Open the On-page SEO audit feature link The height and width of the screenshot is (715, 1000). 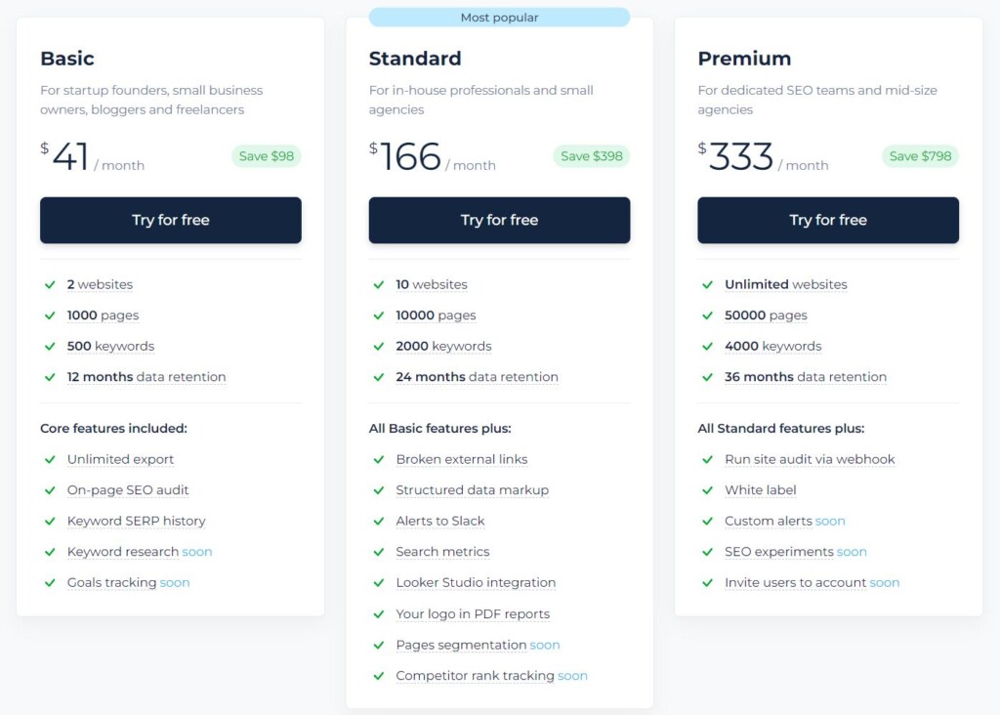[x=128, y=490]
